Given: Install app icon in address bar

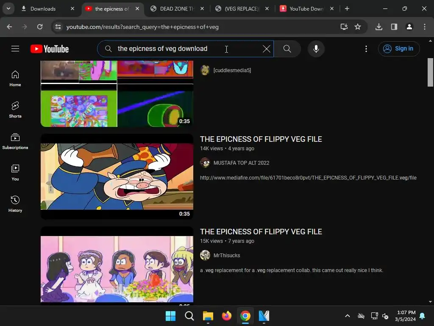Looking at the screenshot, I should (x=344, y=27).
